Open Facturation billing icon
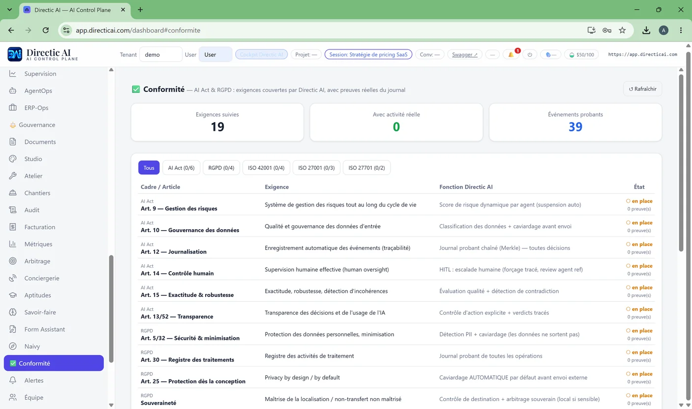 [13, 227]
